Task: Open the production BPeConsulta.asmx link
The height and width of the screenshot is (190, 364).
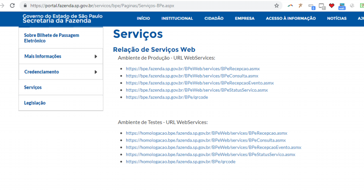Action: coord(192,76)
